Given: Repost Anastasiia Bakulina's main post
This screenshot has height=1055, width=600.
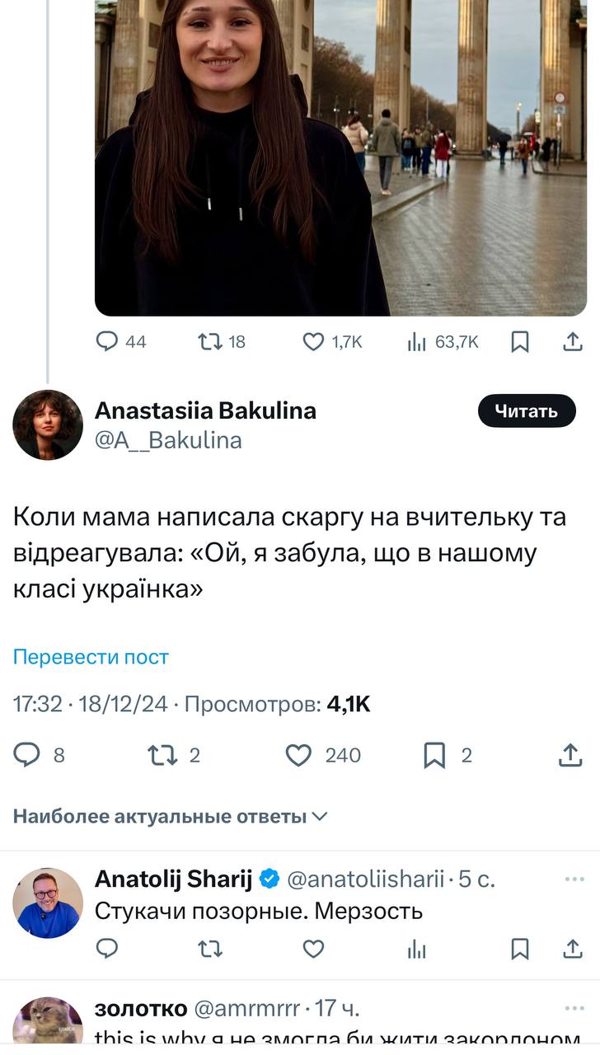Looking at the screenshot, I should 162,755.
